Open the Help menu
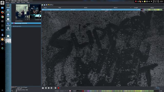The height and width of the screenshot is (92, 164). 28,3
